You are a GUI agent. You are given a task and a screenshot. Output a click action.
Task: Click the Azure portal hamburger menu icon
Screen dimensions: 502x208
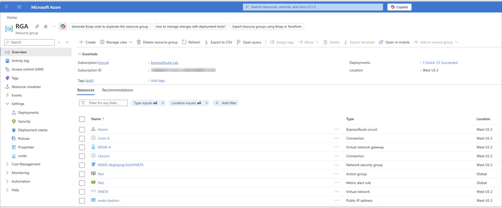pyautogui.click(x=19, y=7)
